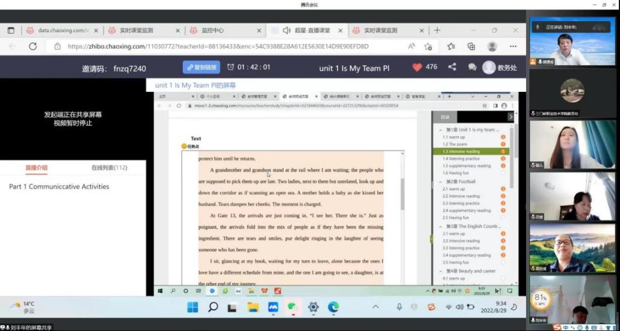Bookmark star in shared mooc1-2.chaoxing.com browser
620x331 pixels.
[485, 106]
